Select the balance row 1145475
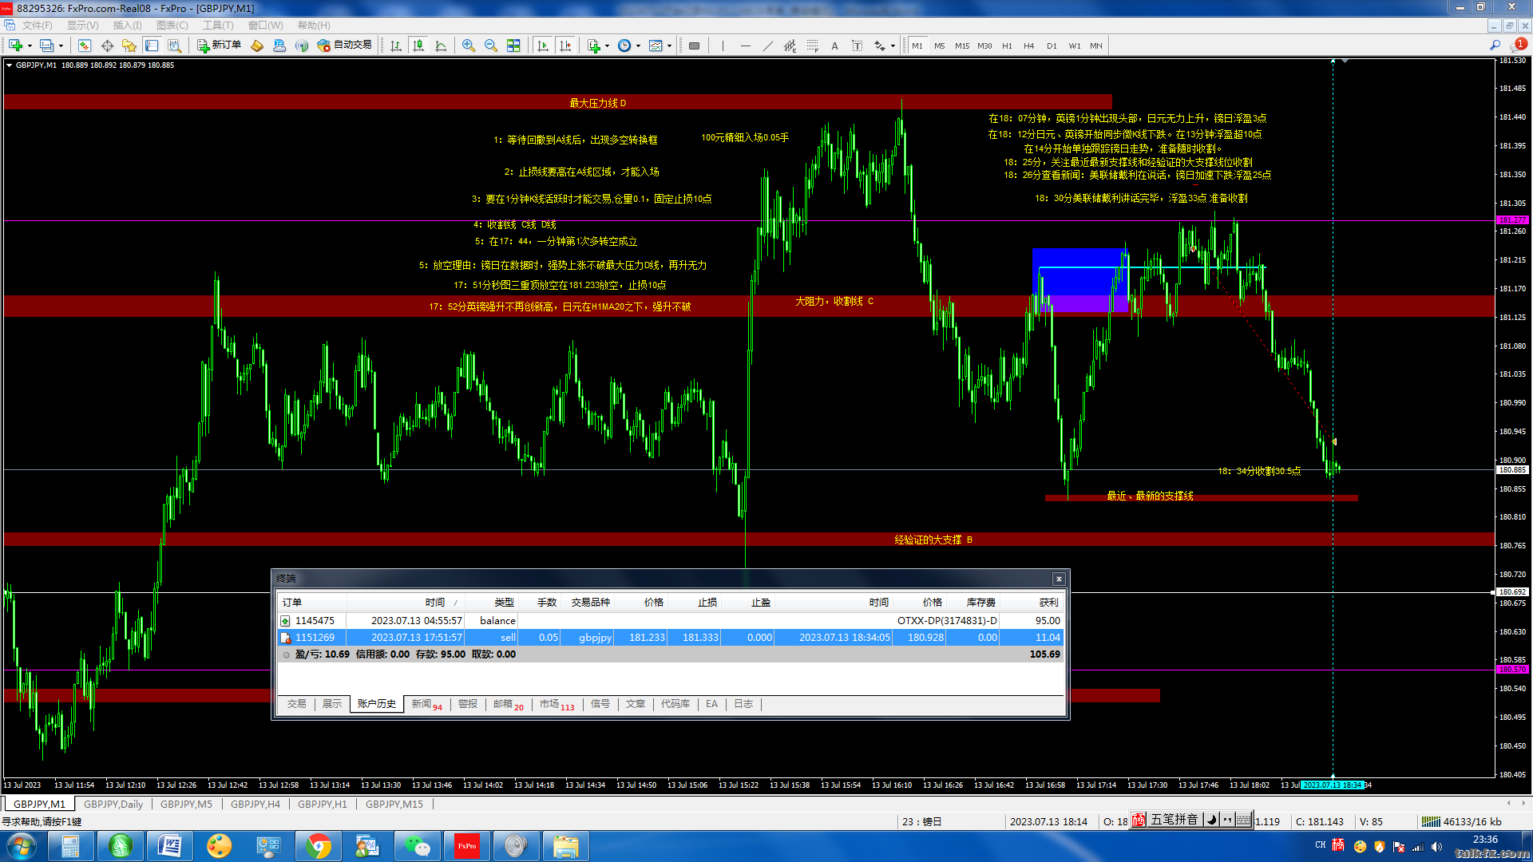 pyautogui.click(x=670, y=621)
